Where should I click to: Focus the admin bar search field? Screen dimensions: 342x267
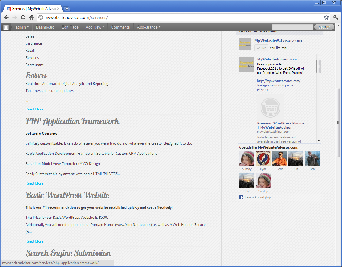[x=292, y=27]
